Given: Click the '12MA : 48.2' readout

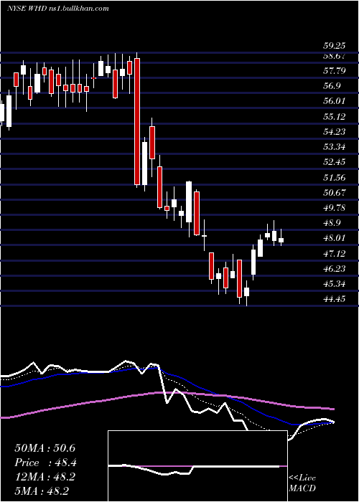Looking at the screenshot, I should point(45,477).
